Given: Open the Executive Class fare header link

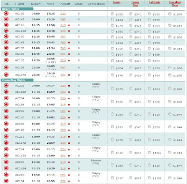Looking at the screenshot, I should click(175, 4).
